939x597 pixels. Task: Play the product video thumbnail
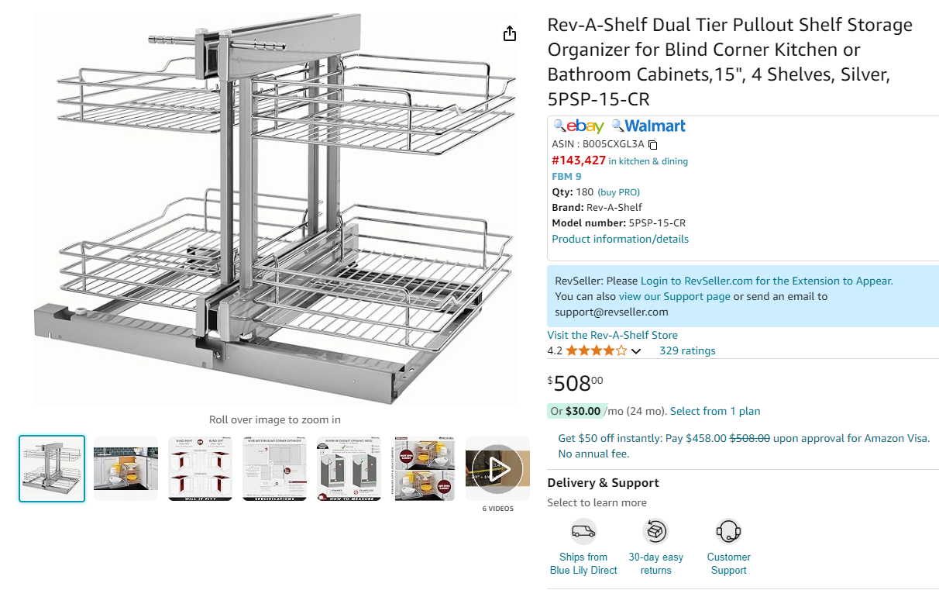point(497,468)
